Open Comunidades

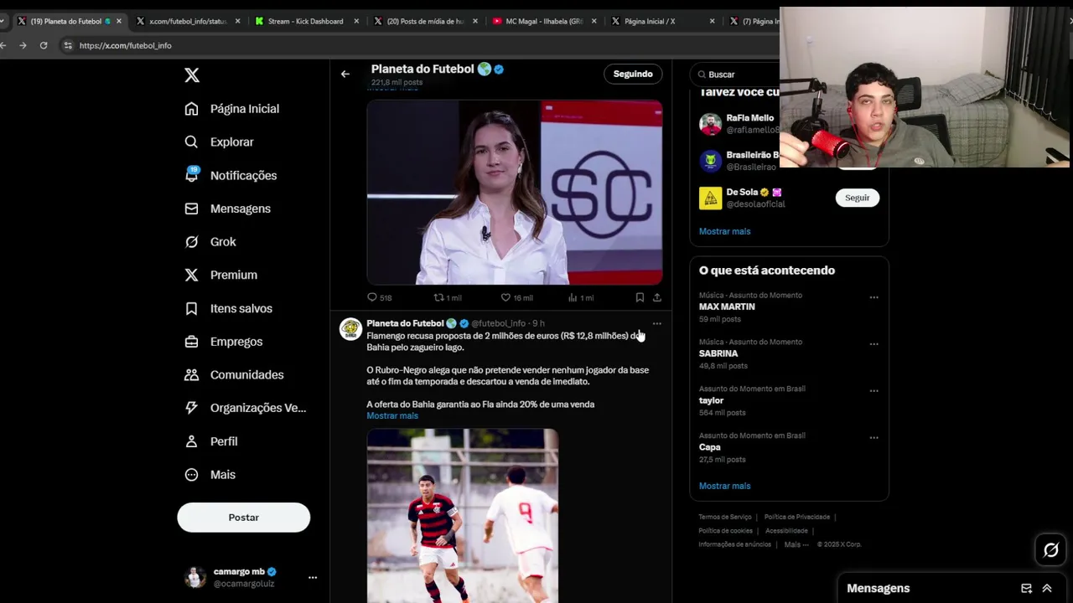click(234, 374)
